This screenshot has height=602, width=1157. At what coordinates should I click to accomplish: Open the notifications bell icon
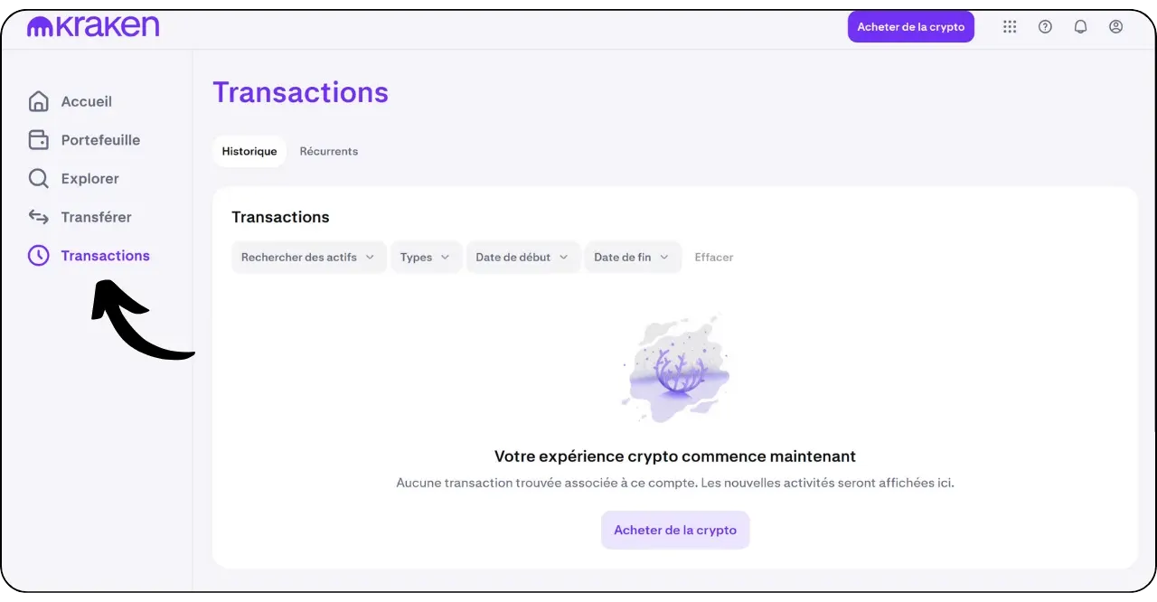pyautogui.click(x=1080, y=27)
